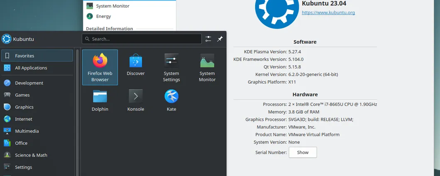
Task: Click the Qt Version value 5.15.8
Action: 295,67
